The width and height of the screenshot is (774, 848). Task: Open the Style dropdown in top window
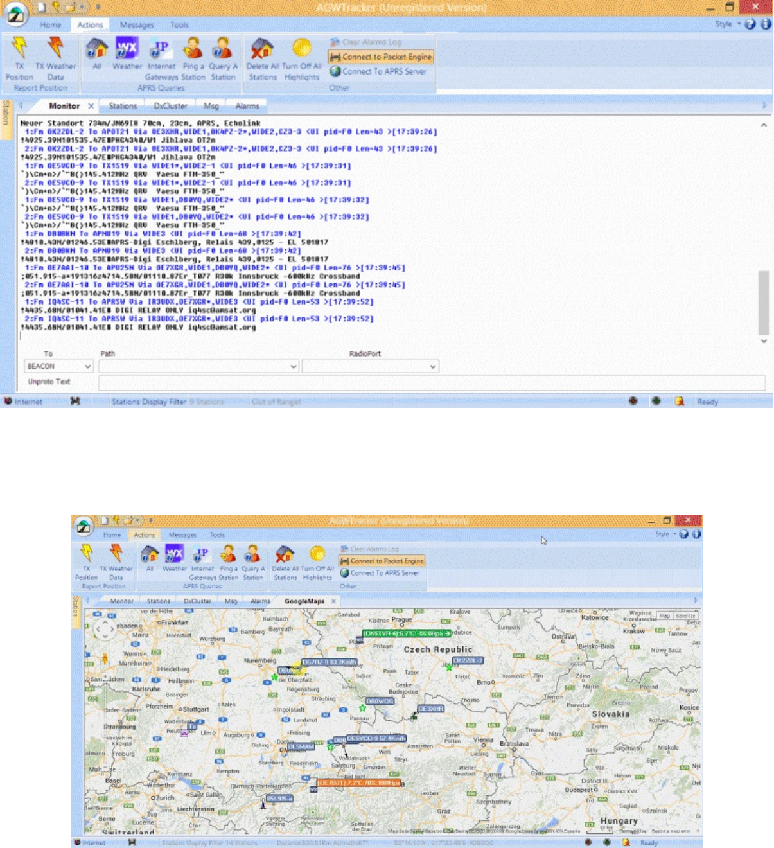(727, 24)
